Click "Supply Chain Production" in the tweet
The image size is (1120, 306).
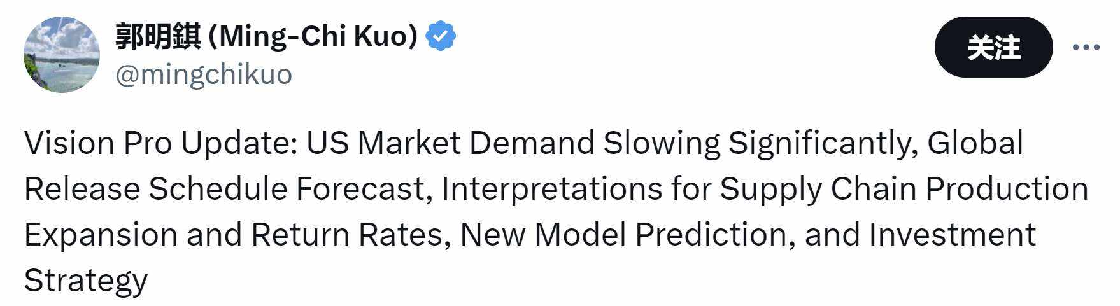click(904, 189)
